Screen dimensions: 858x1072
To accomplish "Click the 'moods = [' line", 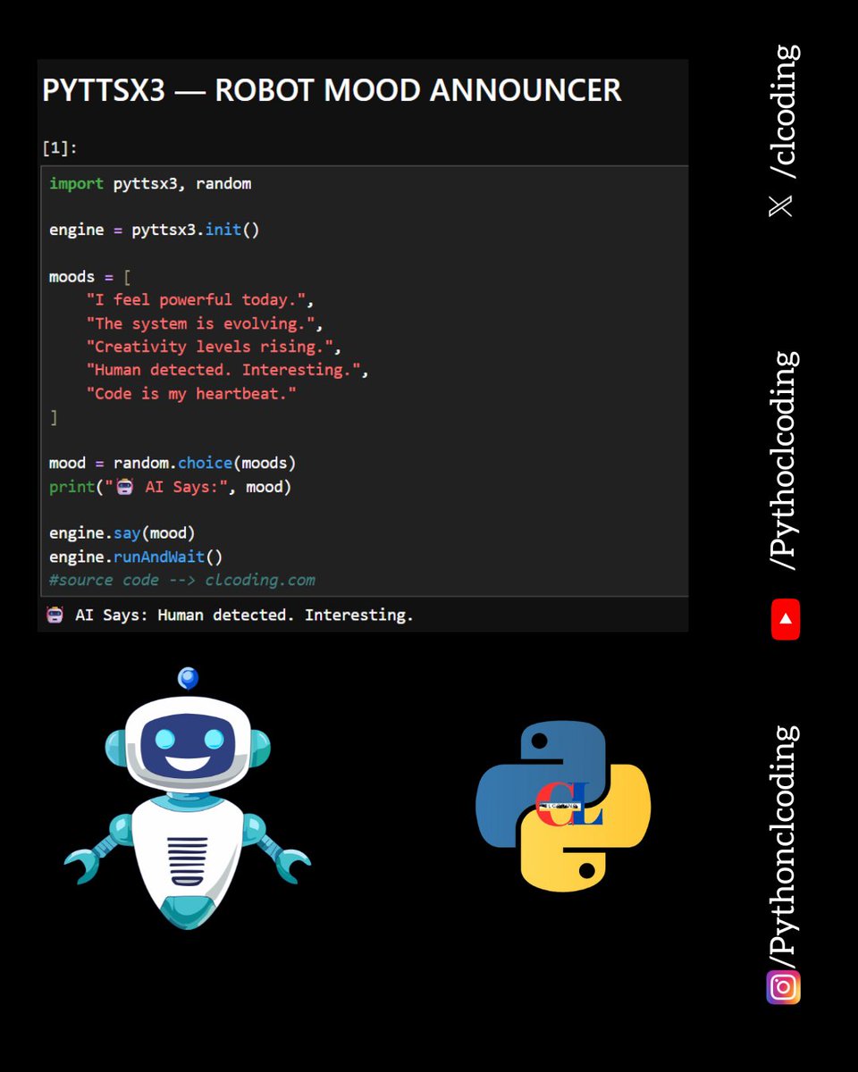I will 90,276.
